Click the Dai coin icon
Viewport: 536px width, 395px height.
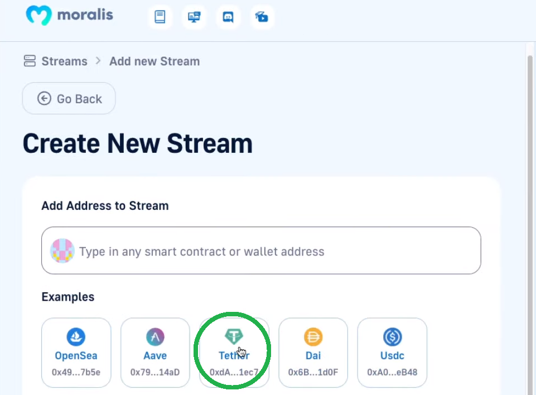[313, 337]
